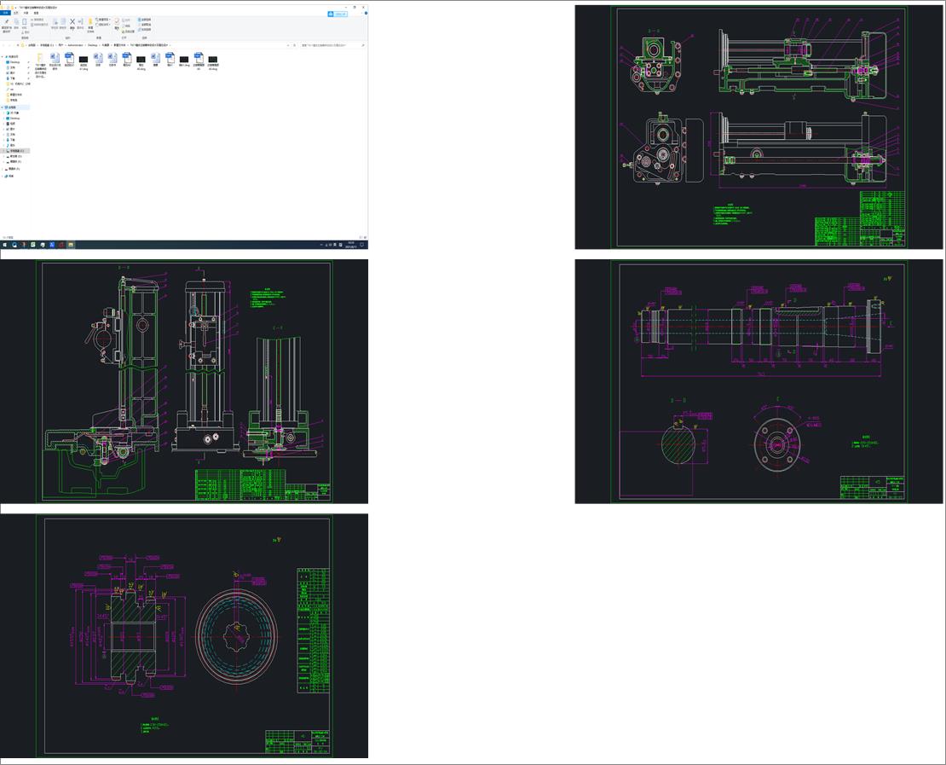Image resolution: width=946 pixels, height=765 pixels.
Task: Switch to details view in status bar
Action: tap(361, 238)
